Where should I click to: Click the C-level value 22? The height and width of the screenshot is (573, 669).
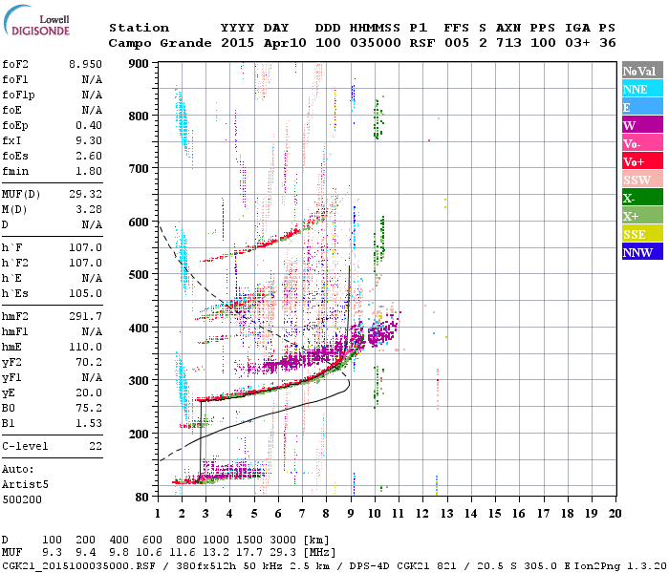click(x=96, y=446)
